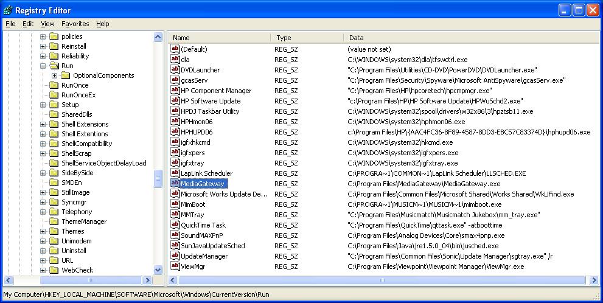Click values pane horizontal scroll right arrow
The width and height of the screenshot is (603, 303).
(x=594, y=280)
